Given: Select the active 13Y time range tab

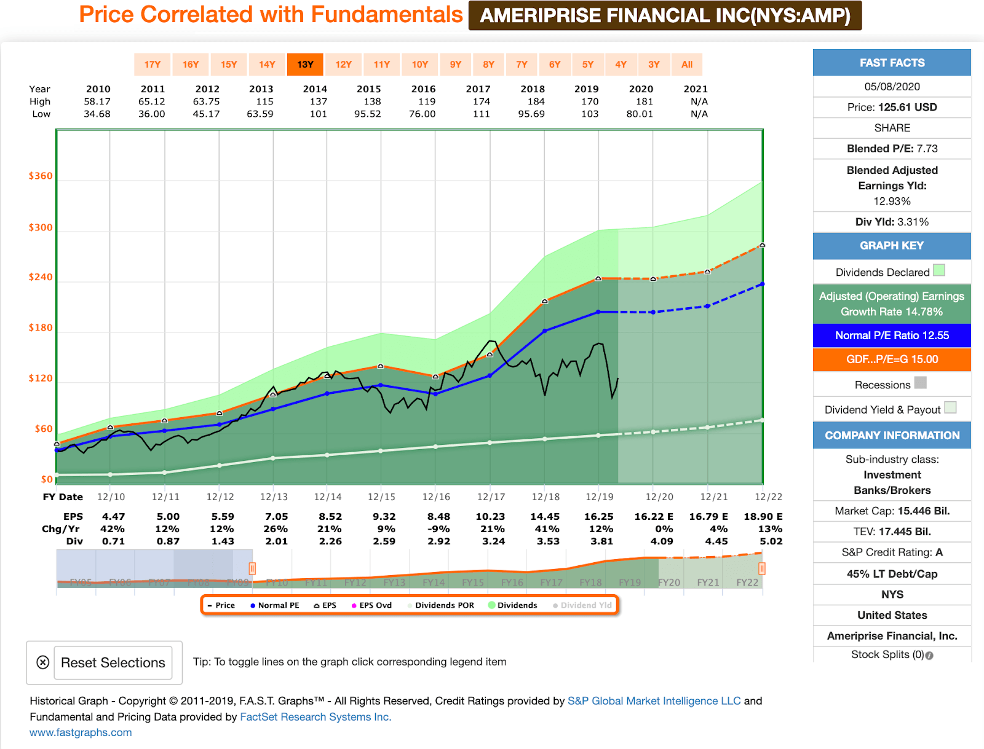Looking at the screenshot, I should pos(305,65).
